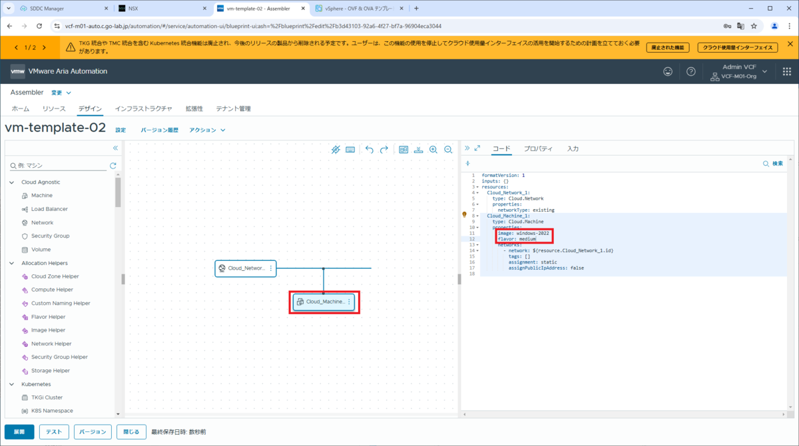Open the バージョン履歴 link
This screenshot has width=799, height=446.
point(159,130)
